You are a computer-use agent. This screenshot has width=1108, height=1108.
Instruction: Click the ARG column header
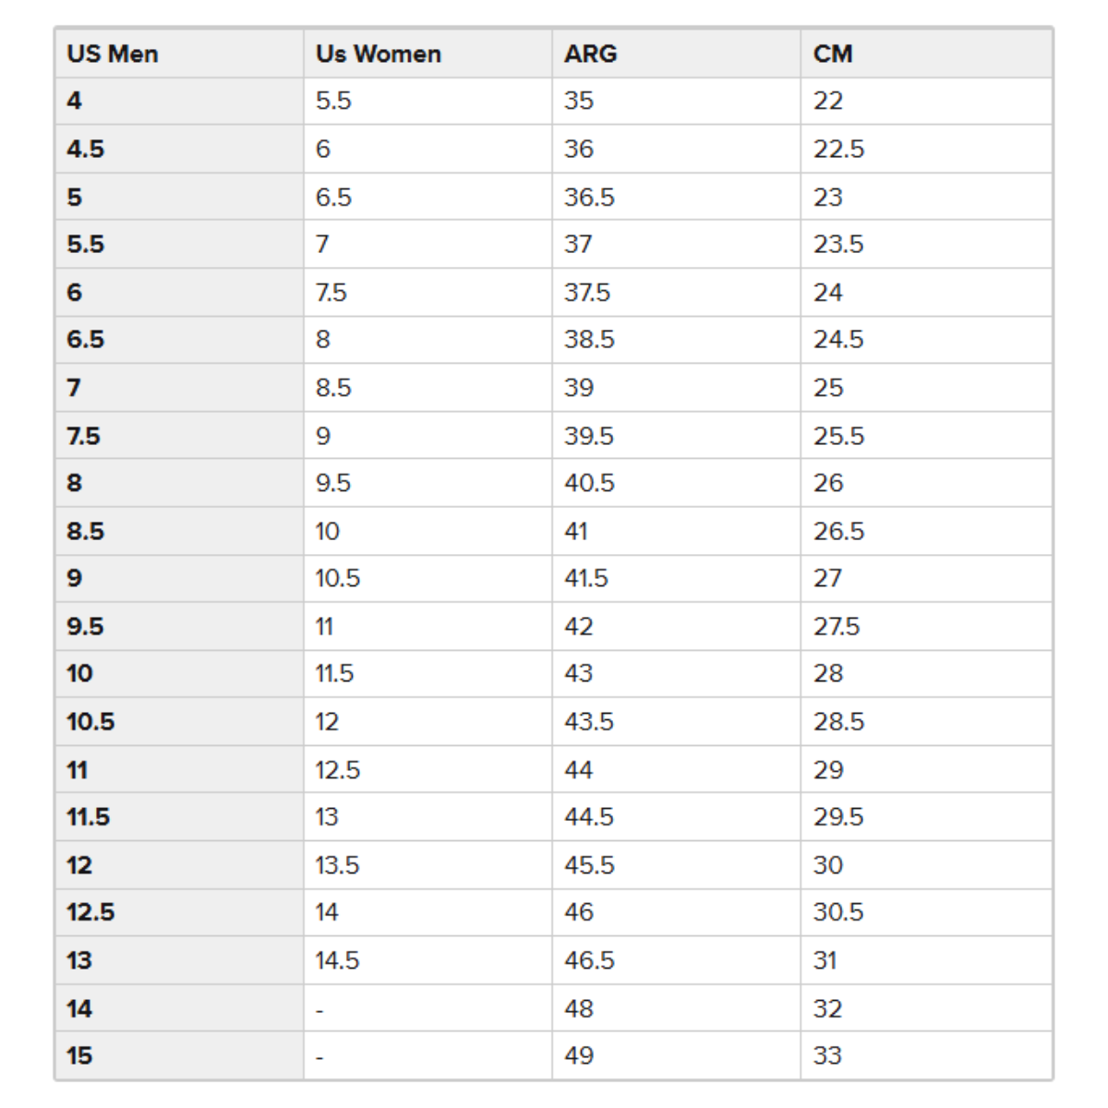click(677, 54)
